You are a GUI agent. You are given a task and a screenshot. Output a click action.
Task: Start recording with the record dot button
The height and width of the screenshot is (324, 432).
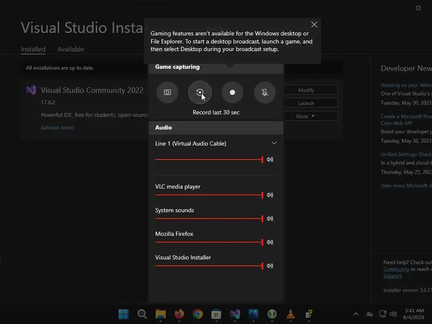(x=232, y=92)
